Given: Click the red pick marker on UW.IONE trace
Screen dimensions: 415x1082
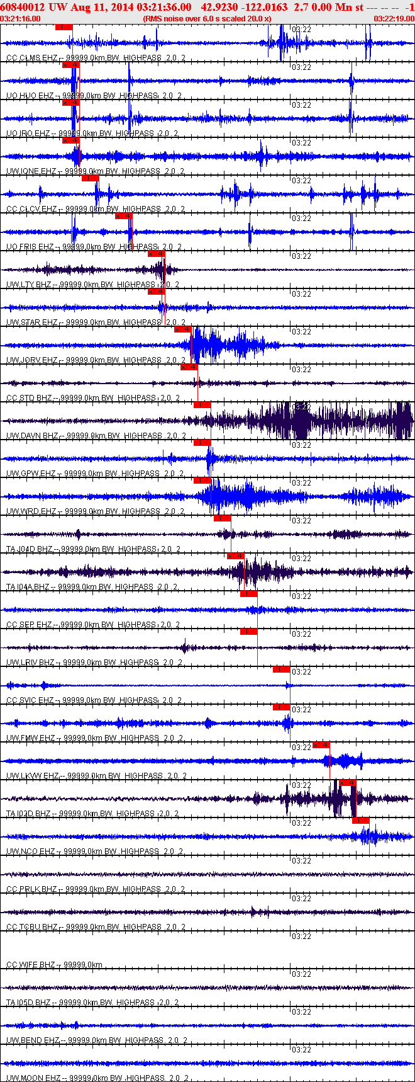Looking at the screenshot, I should (x=70, y=140).
